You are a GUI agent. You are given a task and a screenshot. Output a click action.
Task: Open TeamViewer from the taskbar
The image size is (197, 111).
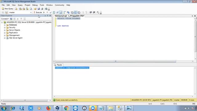coord(75,108)
